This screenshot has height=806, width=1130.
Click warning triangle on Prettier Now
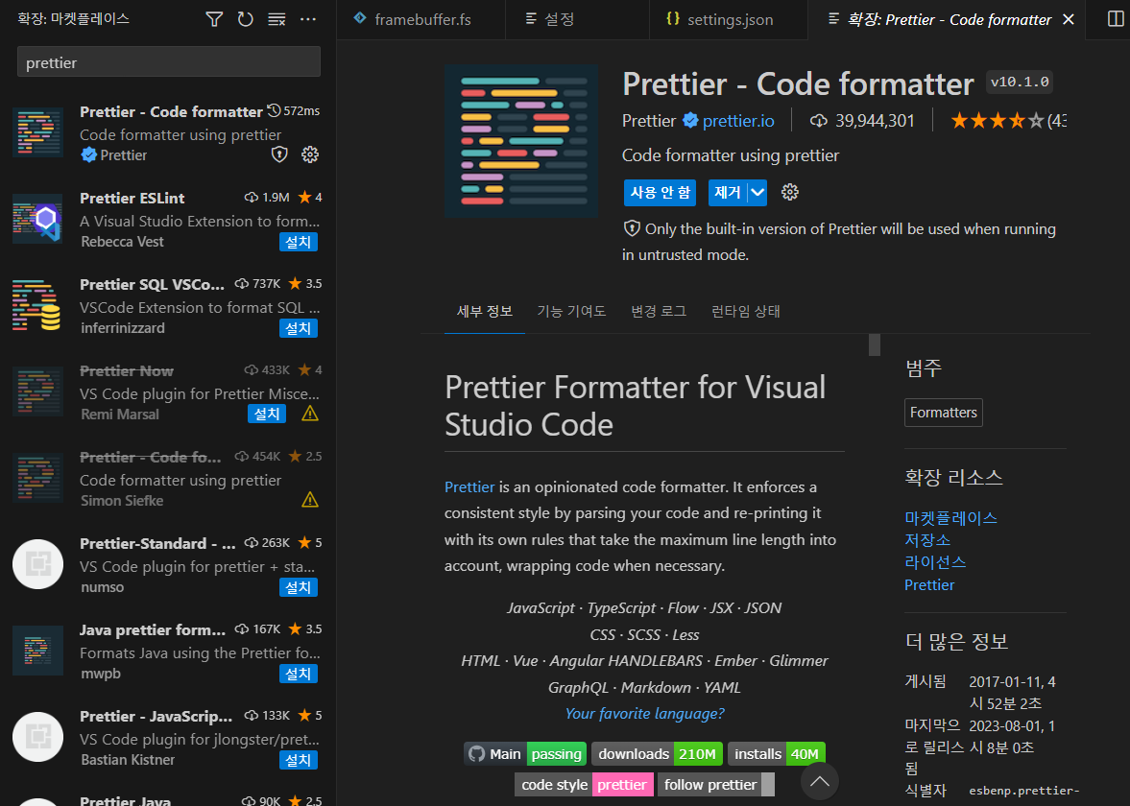(x=310, y=414)
